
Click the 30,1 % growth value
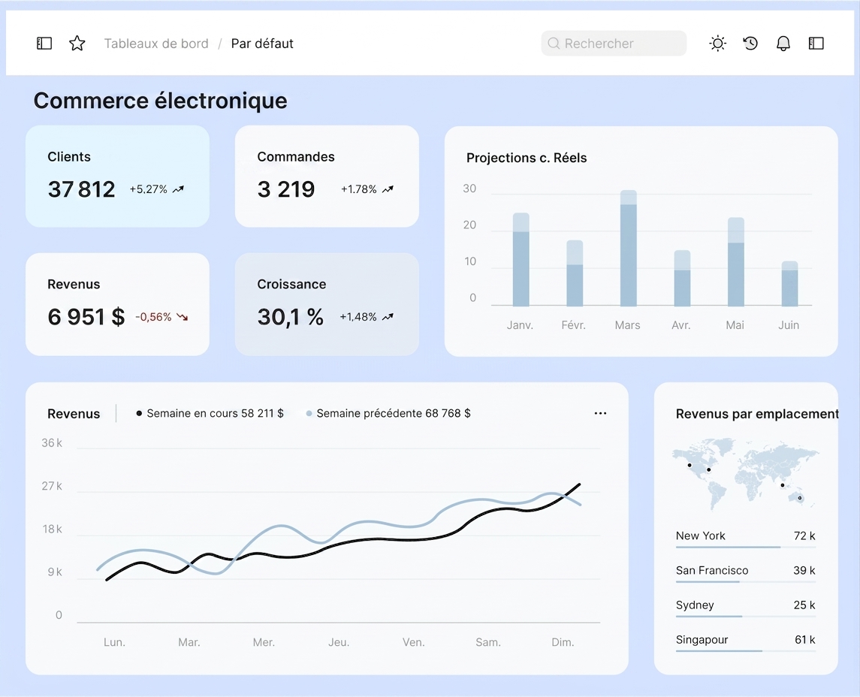pos(290,317)
